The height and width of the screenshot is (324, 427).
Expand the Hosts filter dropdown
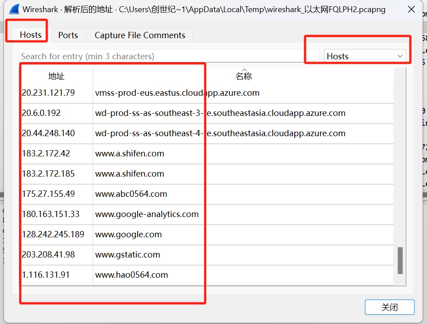[365, 56]
